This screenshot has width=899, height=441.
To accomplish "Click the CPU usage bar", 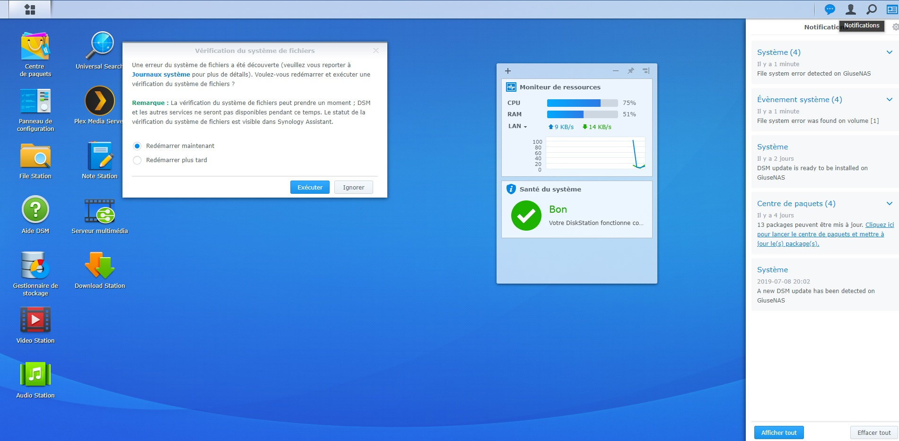I will pos(582,103).
